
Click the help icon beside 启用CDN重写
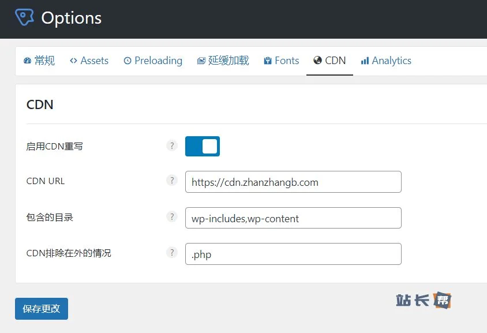tap(171, 145)
